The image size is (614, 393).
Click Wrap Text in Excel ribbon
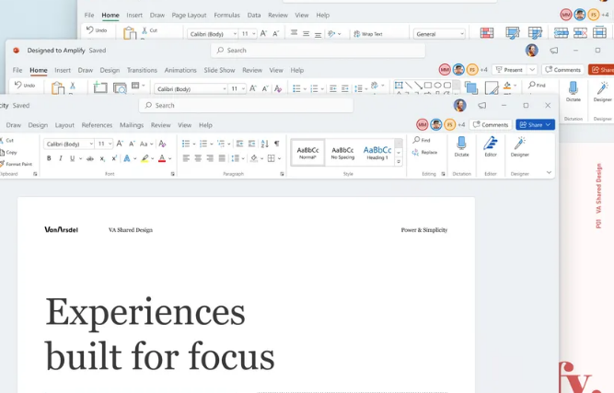(368, 34)
